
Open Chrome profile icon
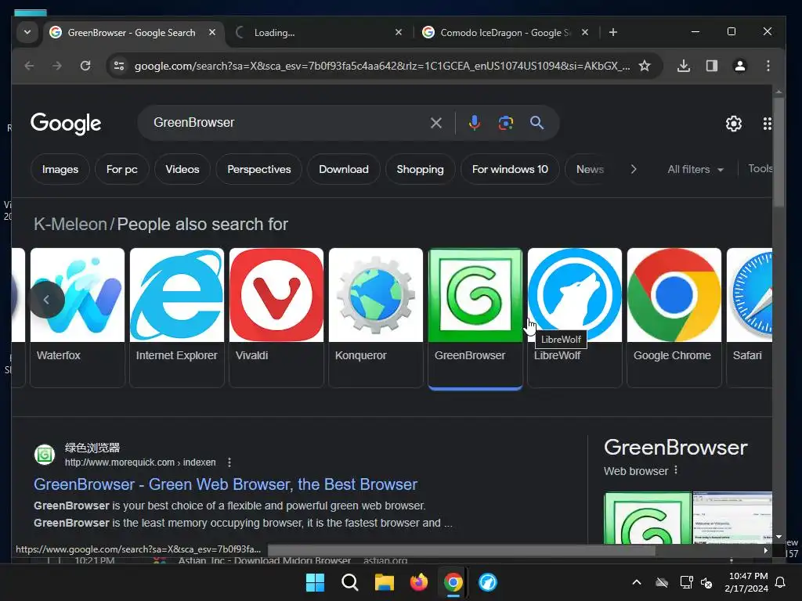(x=739, y=66)
